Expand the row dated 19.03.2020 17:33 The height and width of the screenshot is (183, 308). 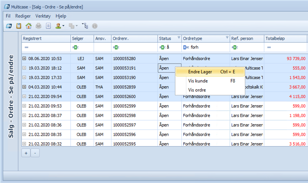(24, 77)
